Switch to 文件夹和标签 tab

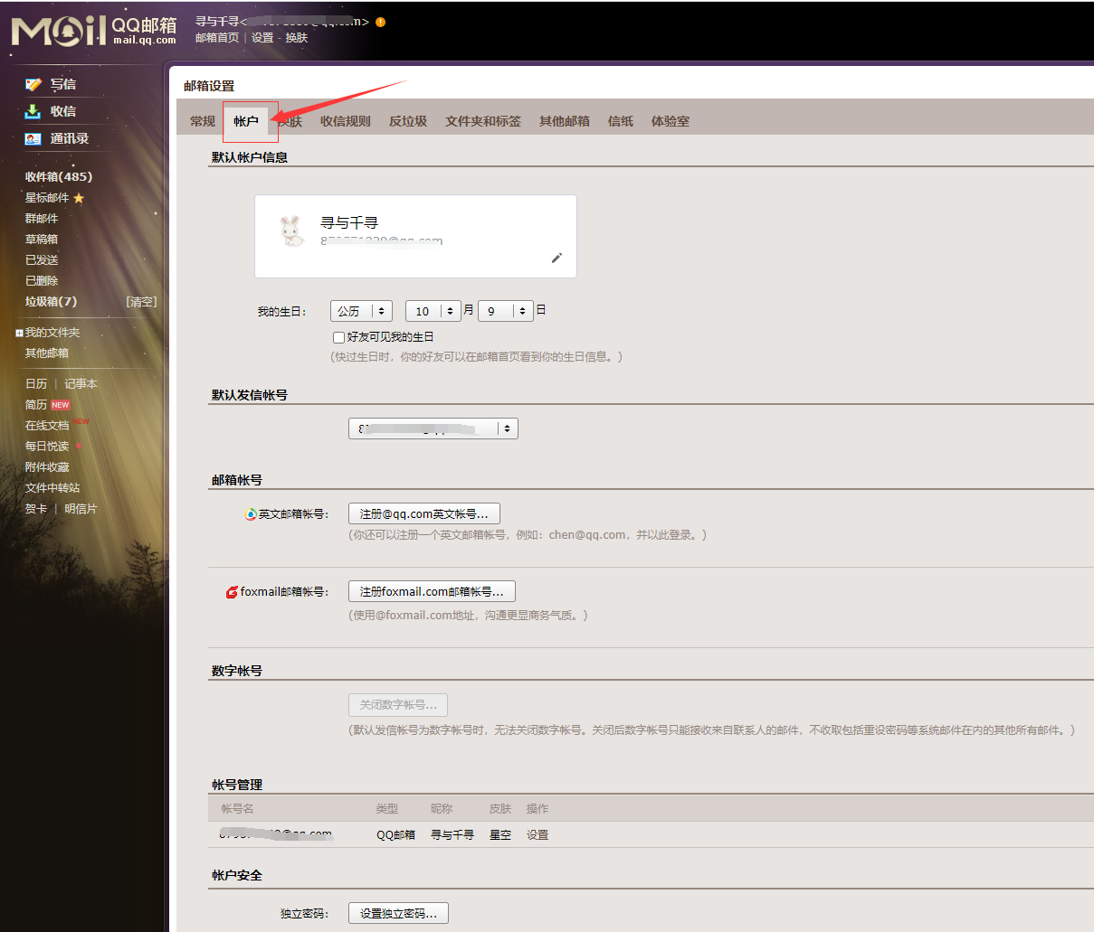(483, 121)
